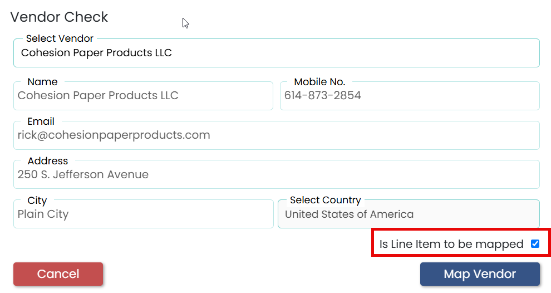Click the 'Is Line Item to be mapped' label
This screenshot has width=551, height=293.
tap(451, 244)
